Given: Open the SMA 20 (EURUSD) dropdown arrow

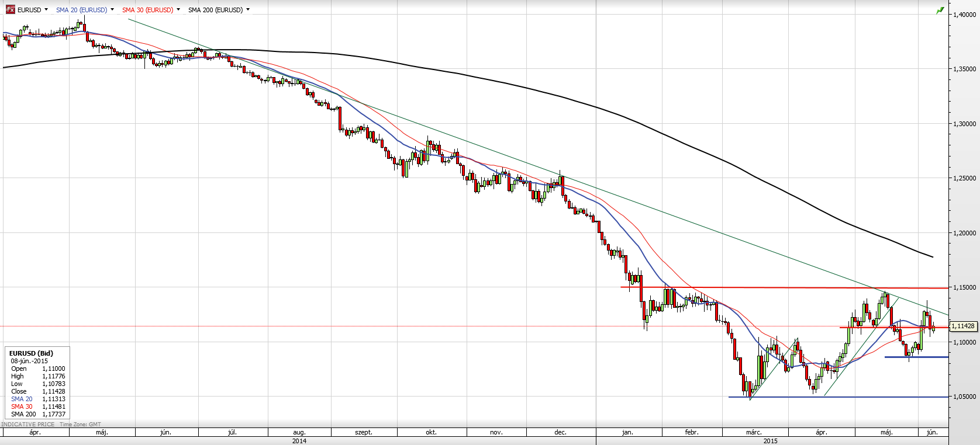Looking at the screenshot, I should click(x=112, y=10).
